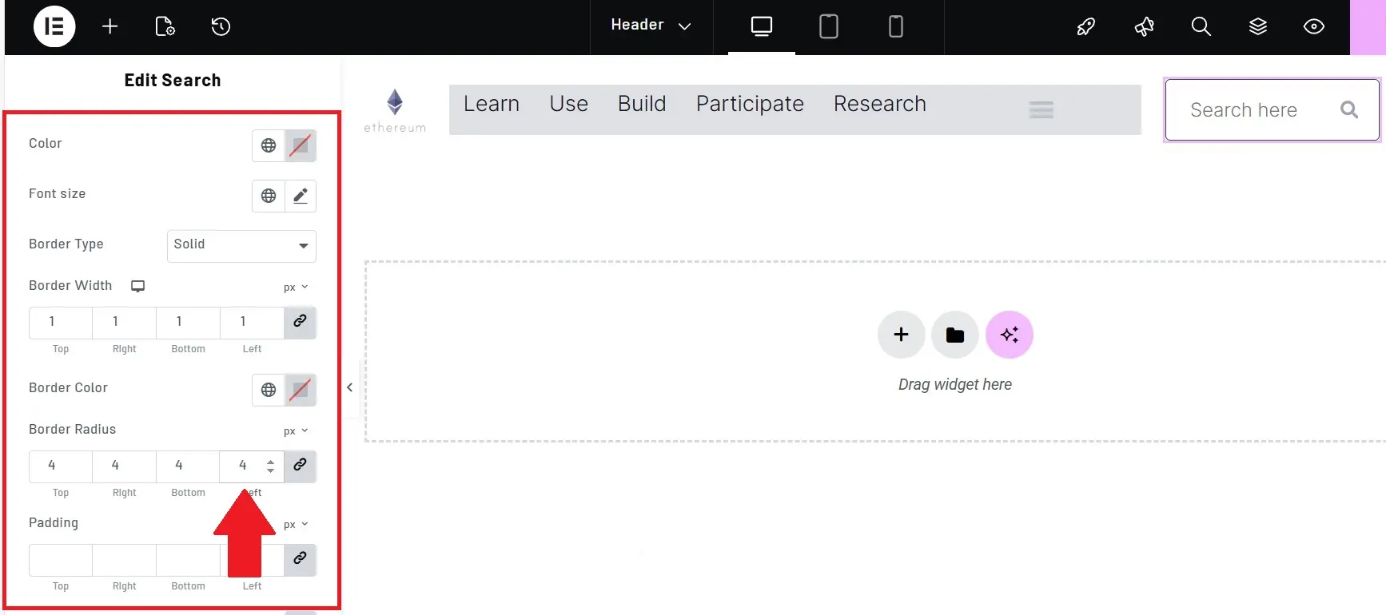Screen dimensions: 1386x615
Task: Toggle Padding linked values
Action: pos(300,559)
